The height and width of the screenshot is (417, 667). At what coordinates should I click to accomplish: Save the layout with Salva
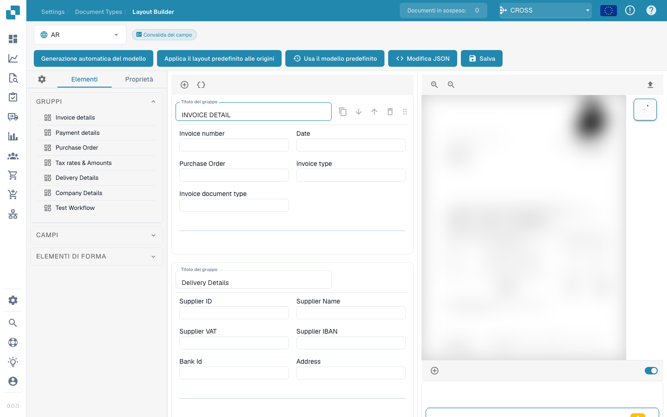[482, 58]
